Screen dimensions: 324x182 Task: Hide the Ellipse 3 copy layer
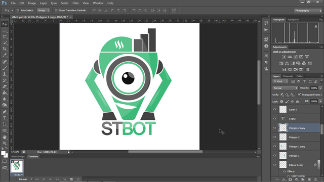coord(274,165)
